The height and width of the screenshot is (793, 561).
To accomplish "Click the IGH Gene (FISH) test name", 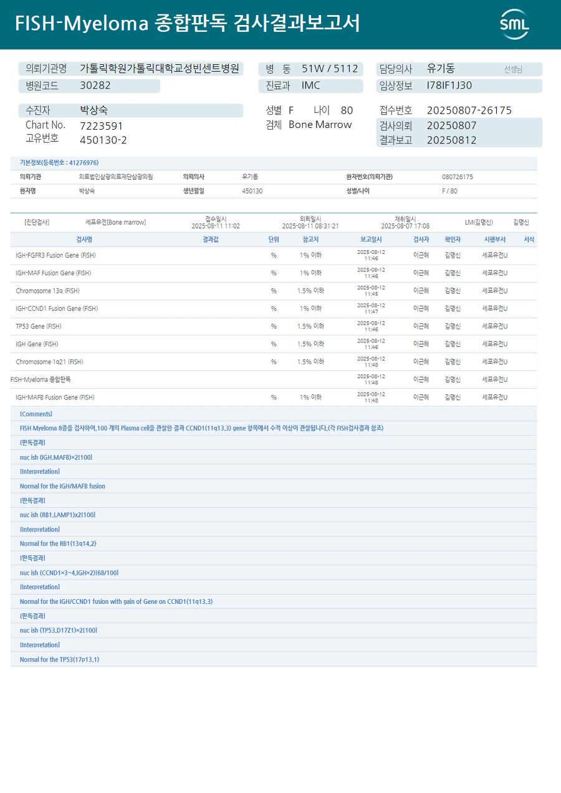I will click(x=37, y=344).
